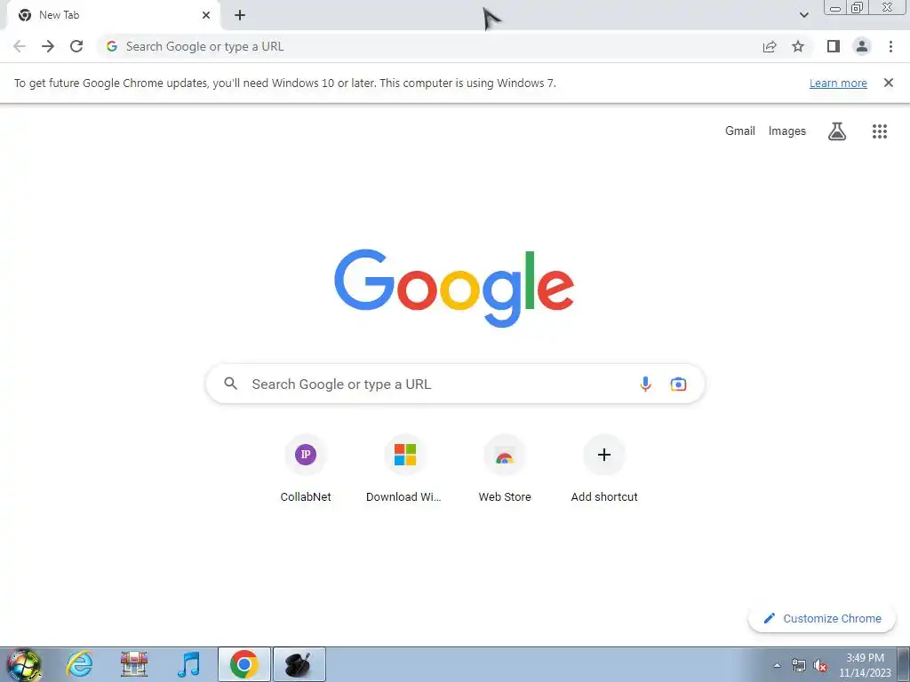The height and width of the screenshot is (682, 910).
Task: Click the share this page icon
Action: (x=770, y=46)
